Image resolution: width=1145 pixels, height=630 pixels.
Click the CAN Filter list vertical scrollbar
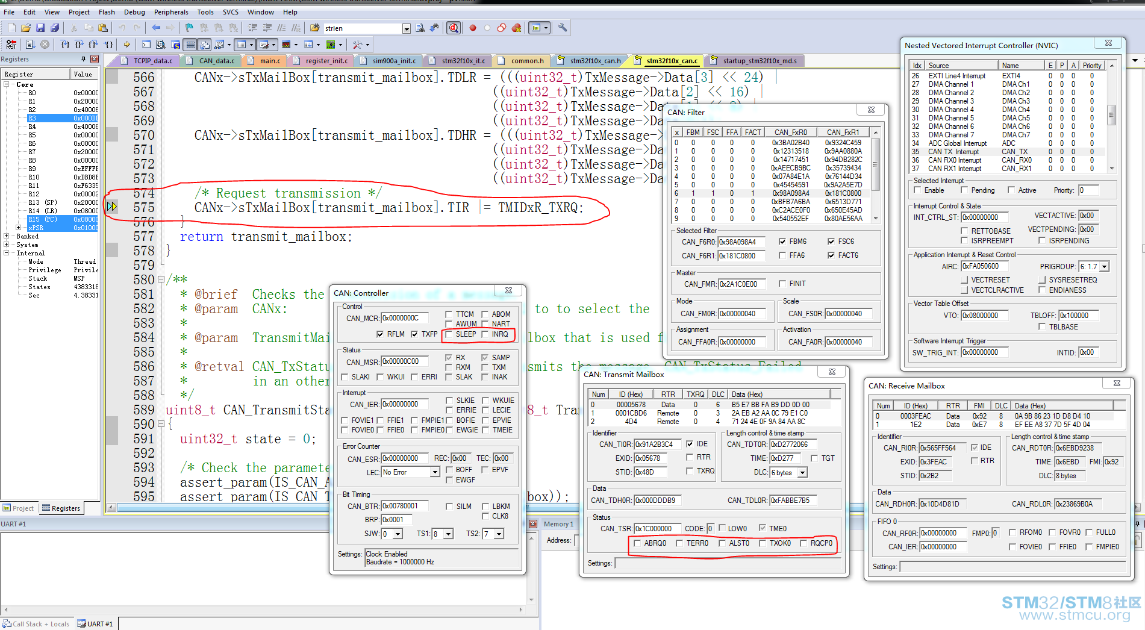coord(876,175)
